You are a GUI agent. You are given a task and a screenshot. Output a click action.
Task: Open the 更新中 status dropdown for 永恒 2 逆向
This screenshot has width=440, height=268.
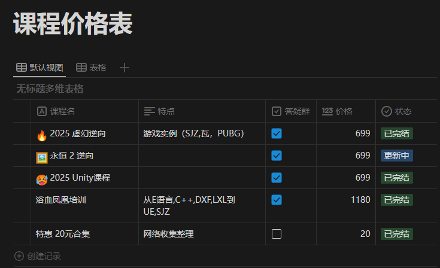pos(397,156)
